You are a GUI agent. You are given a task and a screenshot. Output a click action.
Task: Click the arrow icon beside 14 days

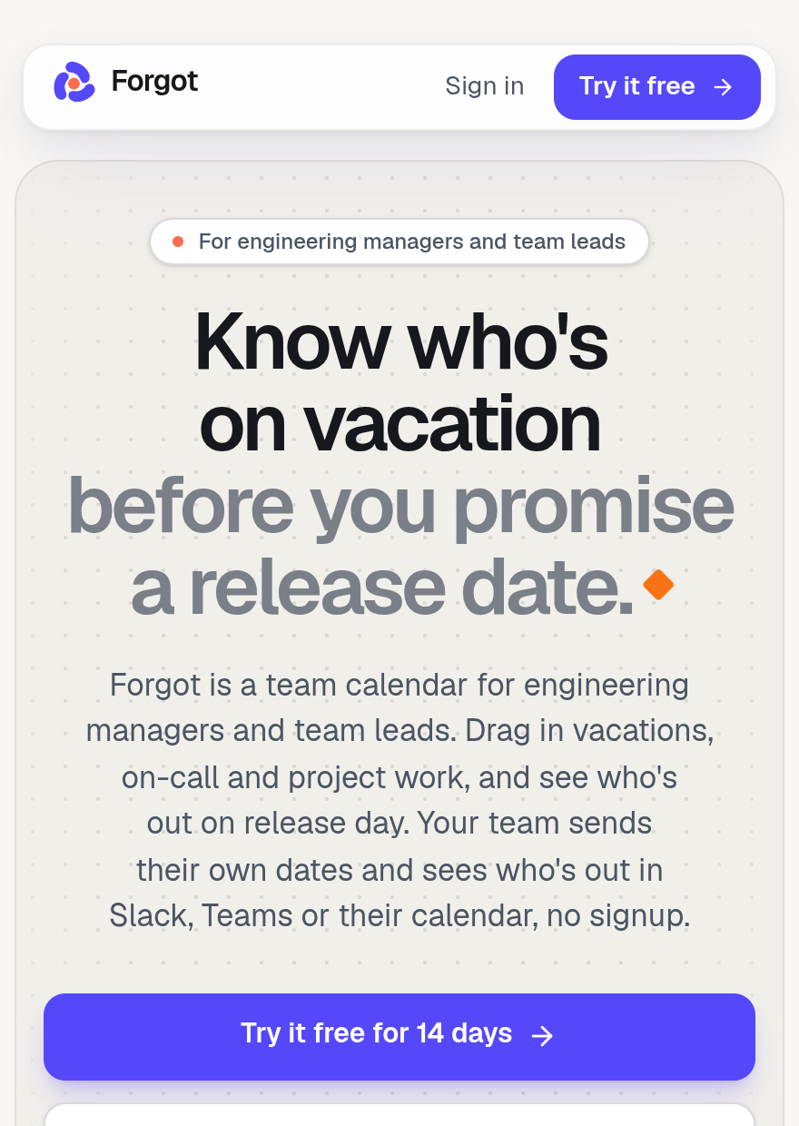[x=542, y=1036]
